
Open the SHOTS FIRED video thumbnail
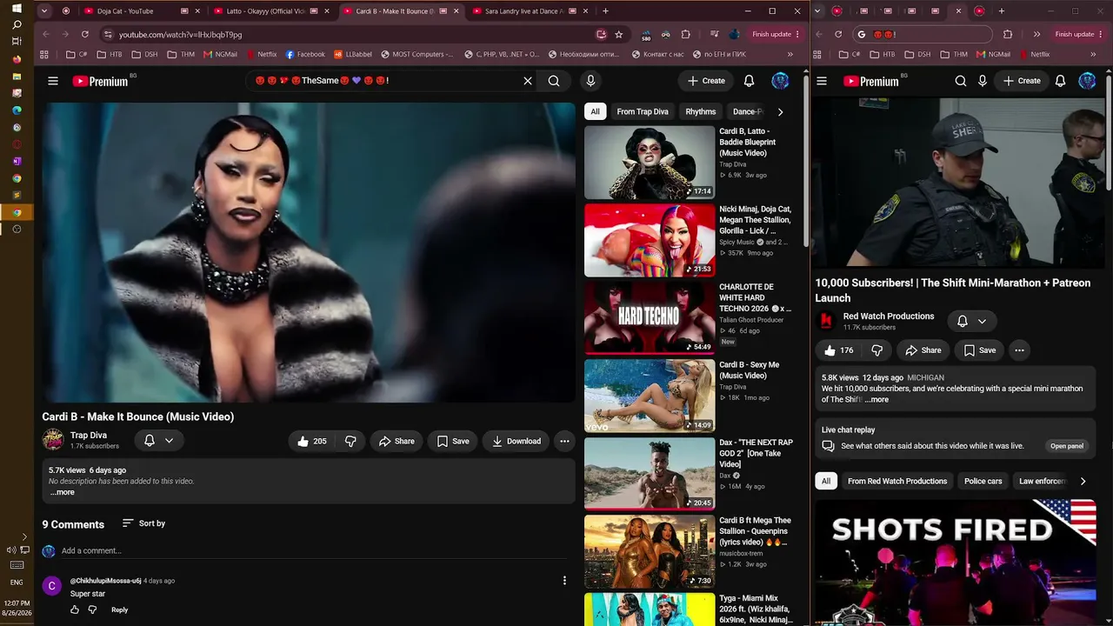coord(956,563)
